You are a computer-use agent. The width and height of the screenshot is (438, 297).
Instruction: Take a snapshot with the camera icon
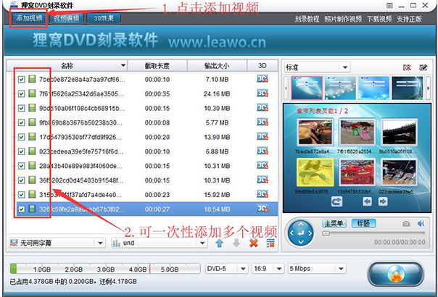tap(406, 224)
